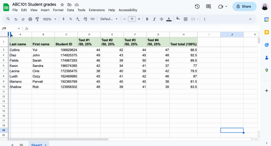
Task: Star the ABC101 document
Action: pyautogui.click(x=62, y=5)
